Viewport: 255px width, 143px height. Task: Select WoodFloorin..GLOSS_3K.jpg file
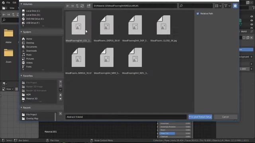pos(163,27)
